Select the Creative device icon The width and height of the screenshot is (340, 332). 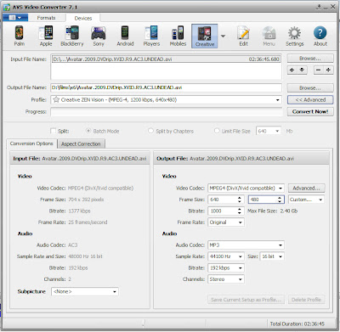205,36
